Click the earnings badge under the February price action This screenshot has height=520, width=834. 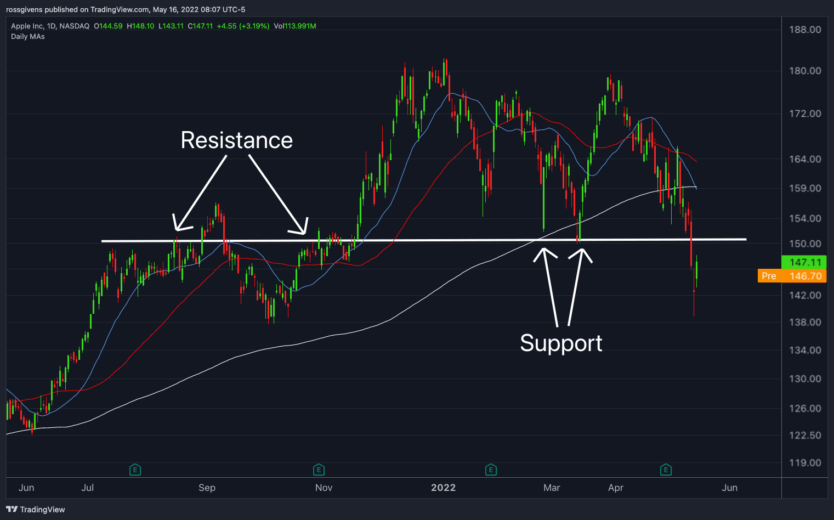click(491, 470)
